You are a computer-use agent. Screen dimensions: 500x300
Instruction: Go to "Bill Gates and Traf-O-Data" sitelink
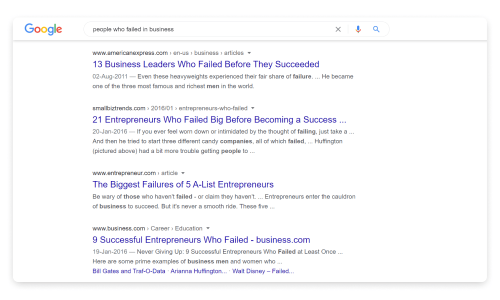tap(128, 271)
